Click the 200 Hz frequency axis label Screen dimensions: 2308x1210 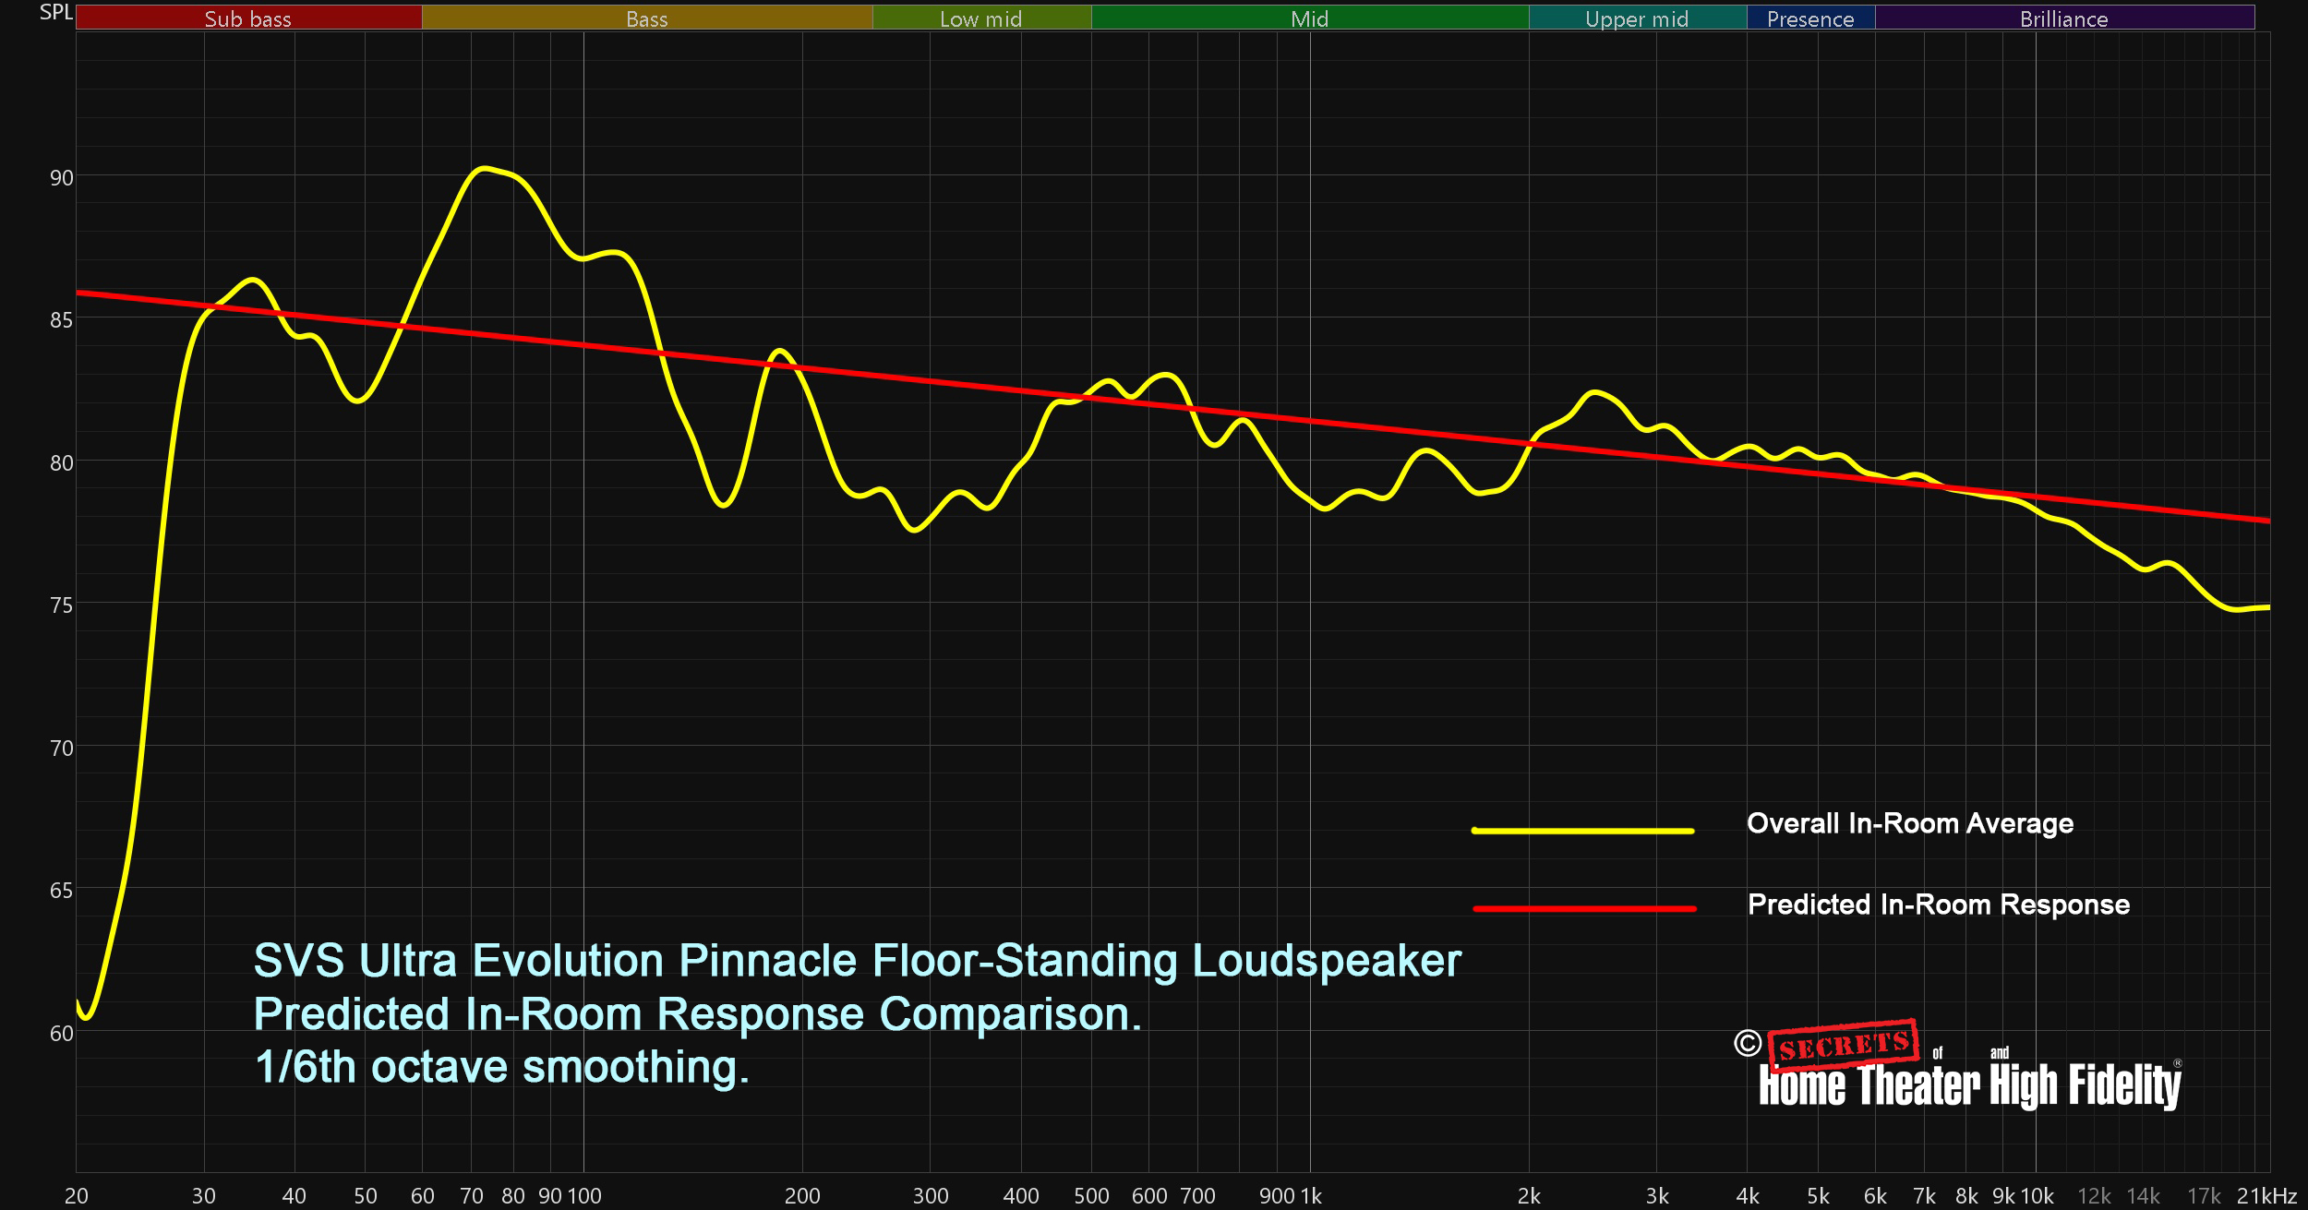tap(802, 1196)
